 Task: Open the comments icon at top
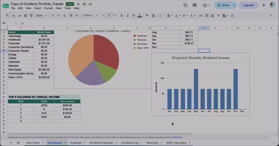click(194, 5)
